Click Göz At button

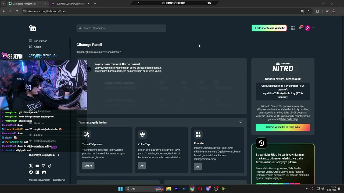pyautogui.click(x=88, y=166)
